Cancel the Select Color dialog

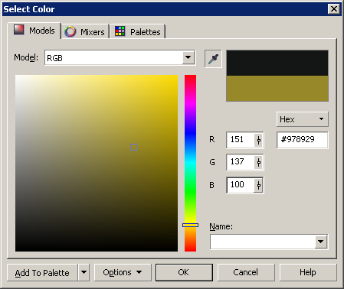coord(246,272)
